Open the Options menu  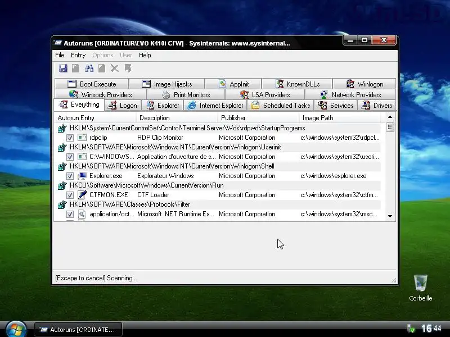[x=103, y=55]
